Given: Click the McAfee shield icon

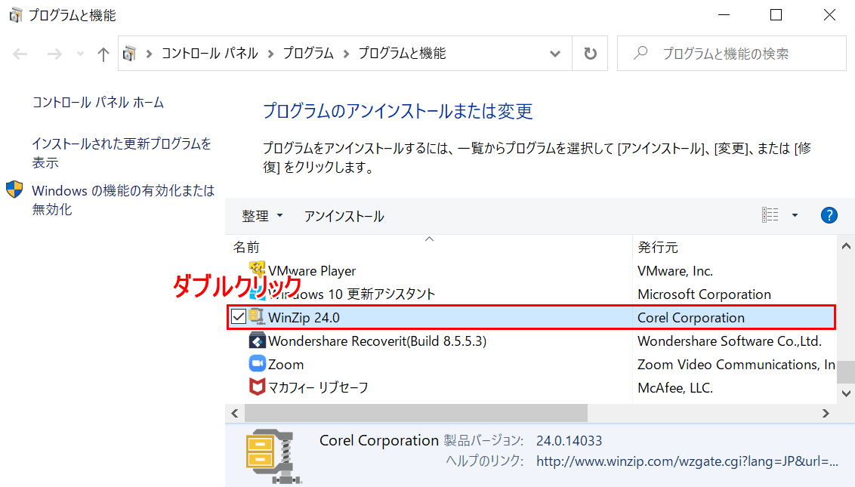Looking at the screenshot, I should click(257, 387).
